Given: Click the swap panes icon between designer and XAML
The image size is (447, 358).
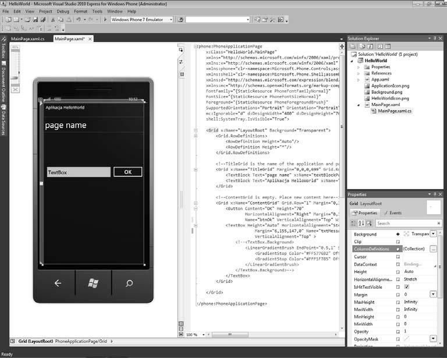Looking at the screenshot, I should click(x=181, y=62).
